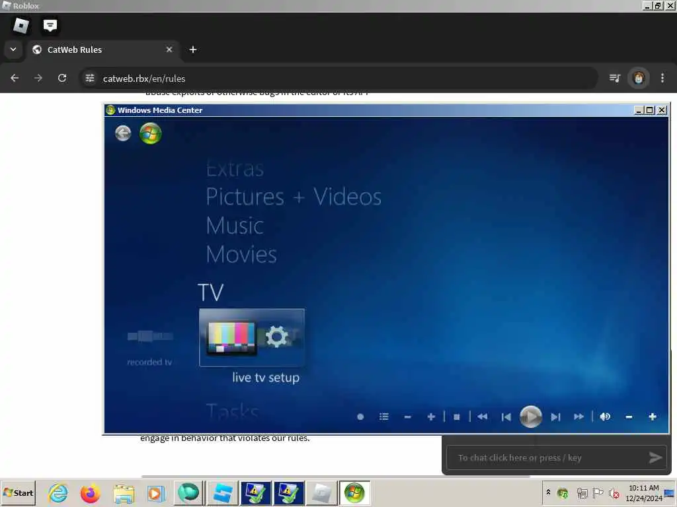Click the catweb.rbx/en/rules address field
The height and width of the screenshot is (507, 677).
[x=339, y=79]
